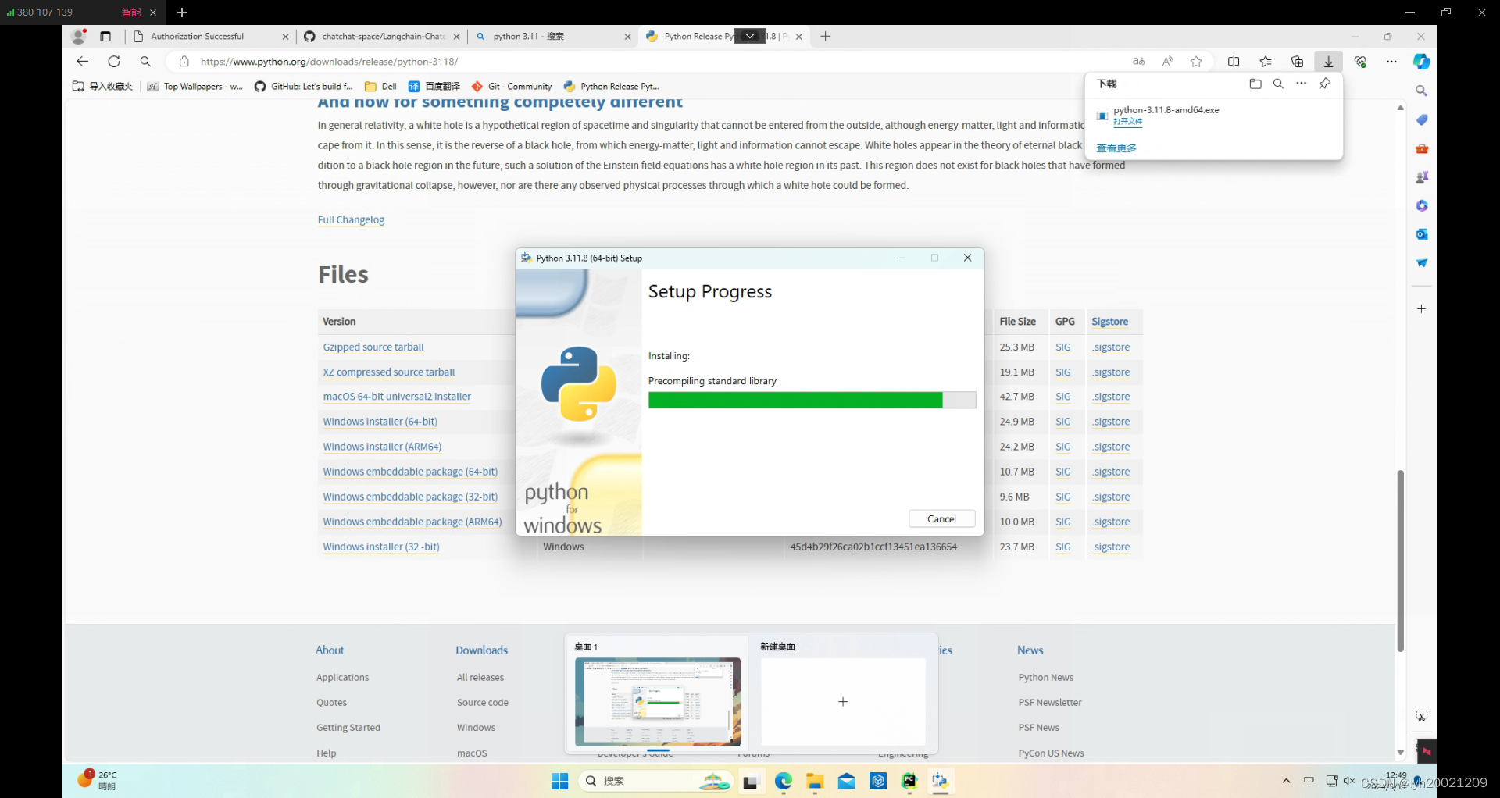Open the downloads toolbar icon
This screenshot has width=1500, height=798.
(x=1328, y=62)
